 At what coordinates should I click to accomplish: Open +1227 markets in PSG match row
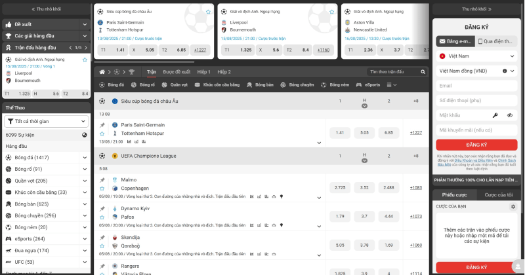pyautogui.click(x=416, y=133)
